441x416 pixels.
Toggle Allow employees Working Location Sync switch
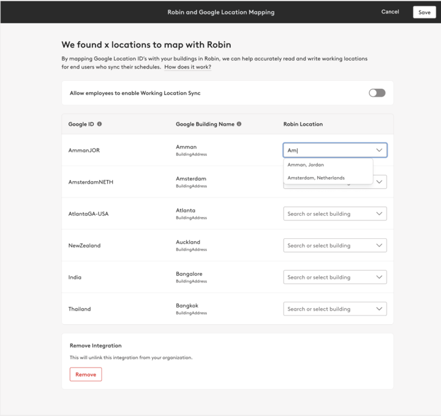377,93
